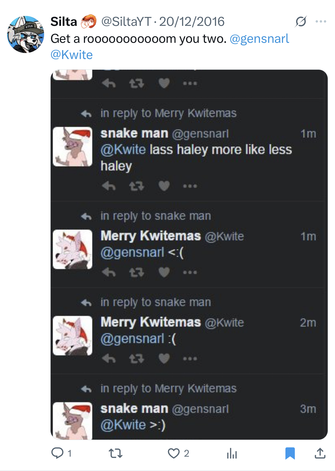The width and height of the screenshot is (335, 471).
Task: Open the @Kwite mention in tweet text
Action: (72, 55)
